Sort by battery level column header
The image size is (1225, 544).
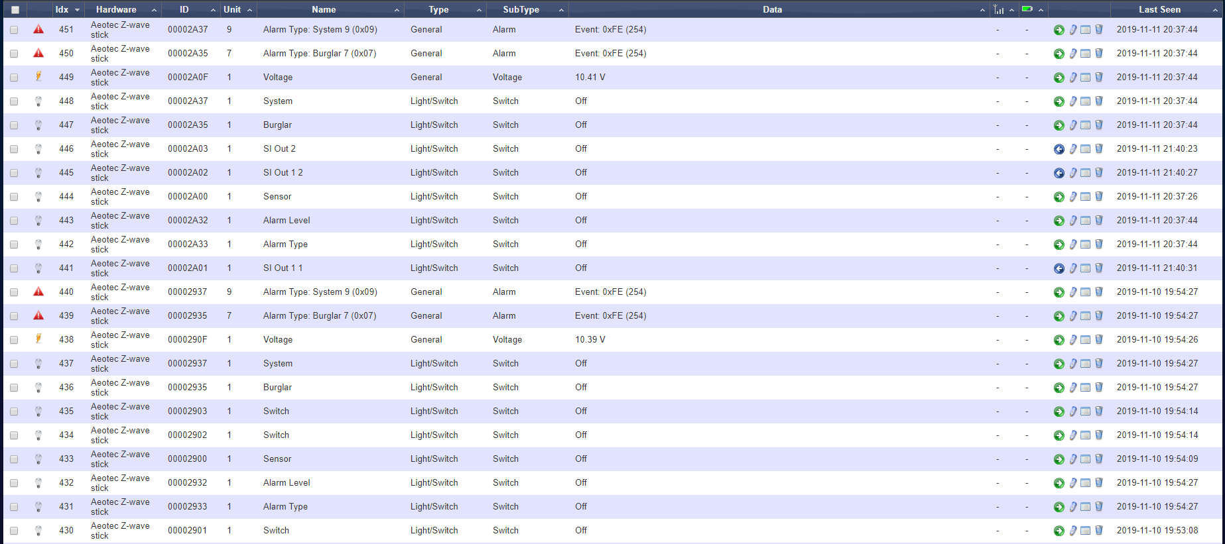1027,9
